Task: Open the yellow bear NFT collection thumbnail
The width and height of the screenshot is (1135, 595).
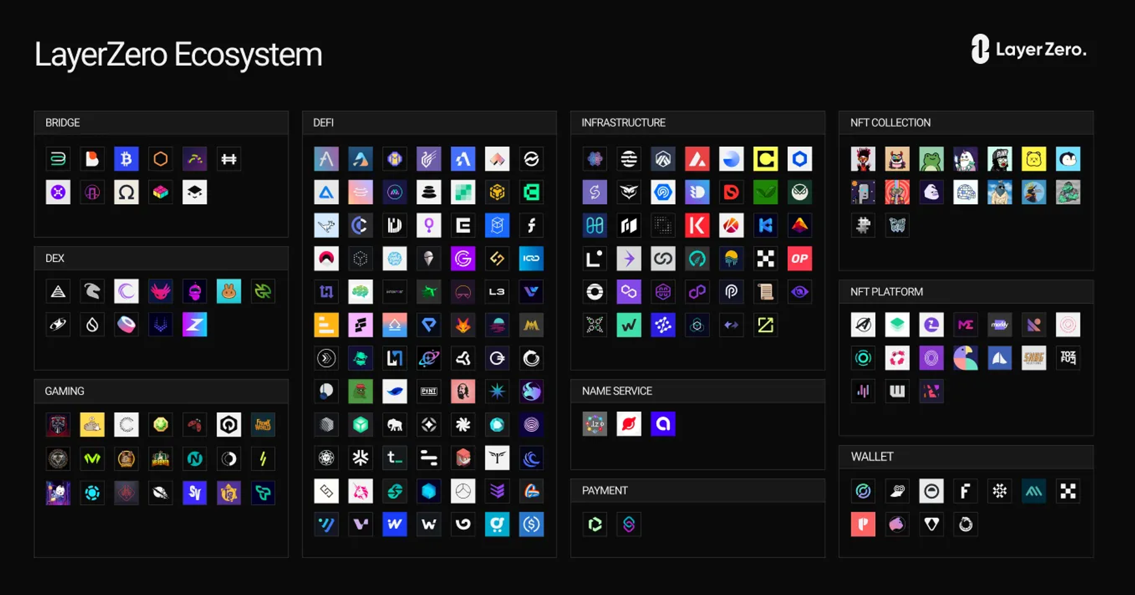Action: pos(1034,159)
